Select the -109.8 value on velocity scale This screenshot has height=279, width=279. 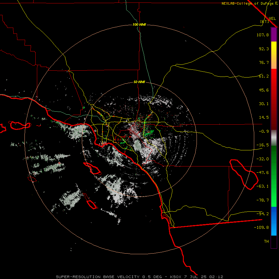[x=261, y=228]
